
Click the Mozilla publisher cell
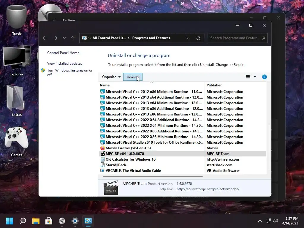[x=212, y=148]
